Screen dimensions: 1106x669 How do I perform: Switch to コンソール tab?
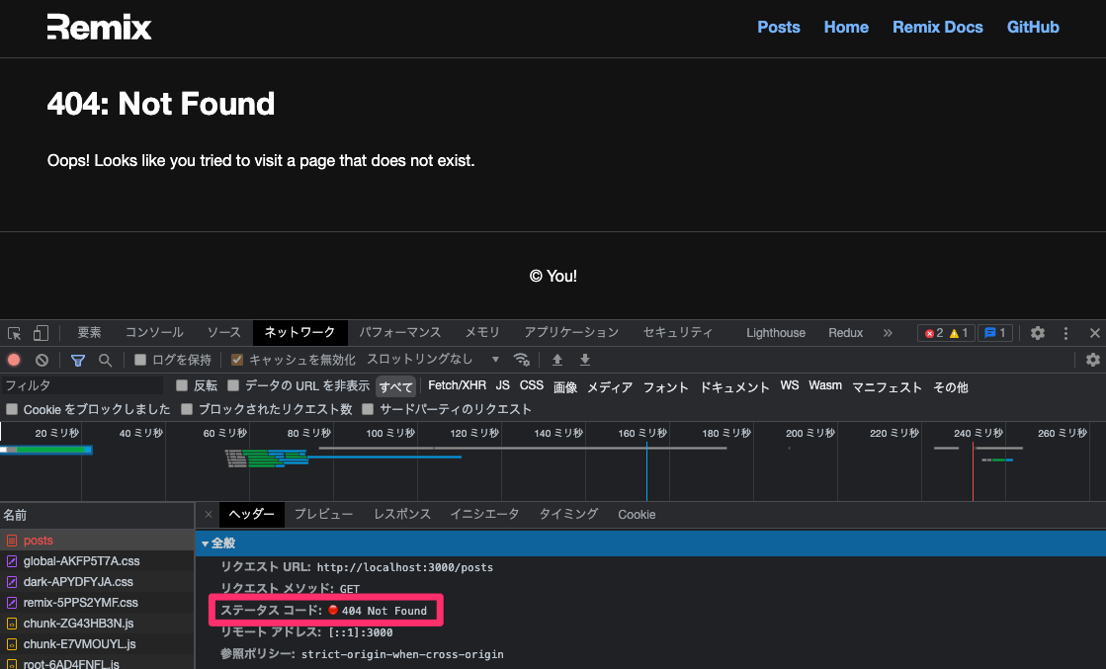154,333
